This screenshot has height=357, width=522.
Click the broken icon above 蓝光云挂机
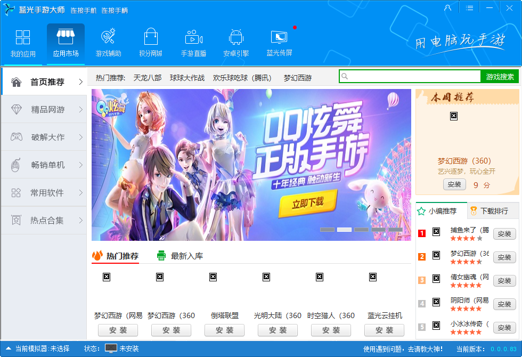[373, 277]
